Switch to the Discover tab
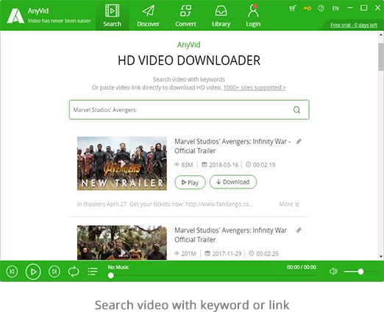This screenshot has height=312, width=384. [148, 15]
